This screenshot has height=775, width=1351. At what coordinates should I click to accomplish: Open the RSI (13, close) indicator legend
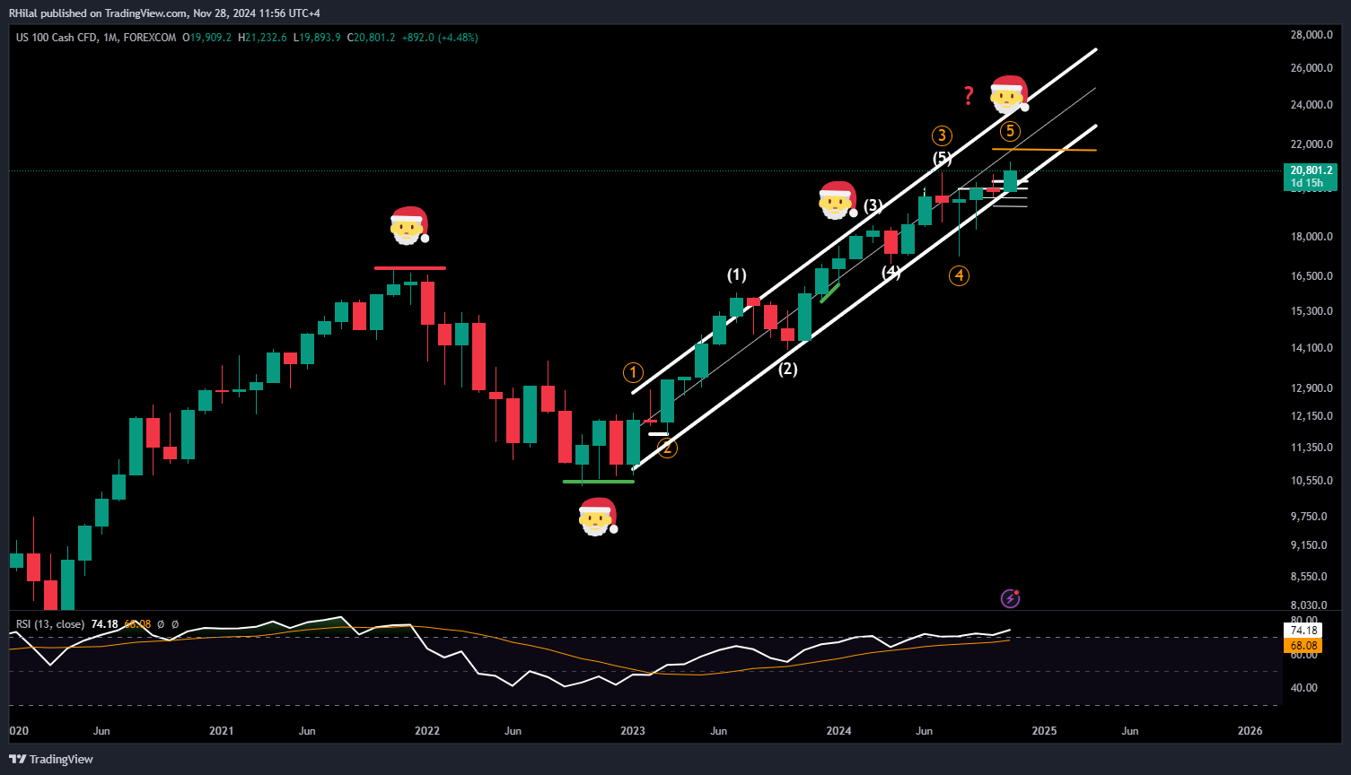pyautogui.click(x=50, y=624)
